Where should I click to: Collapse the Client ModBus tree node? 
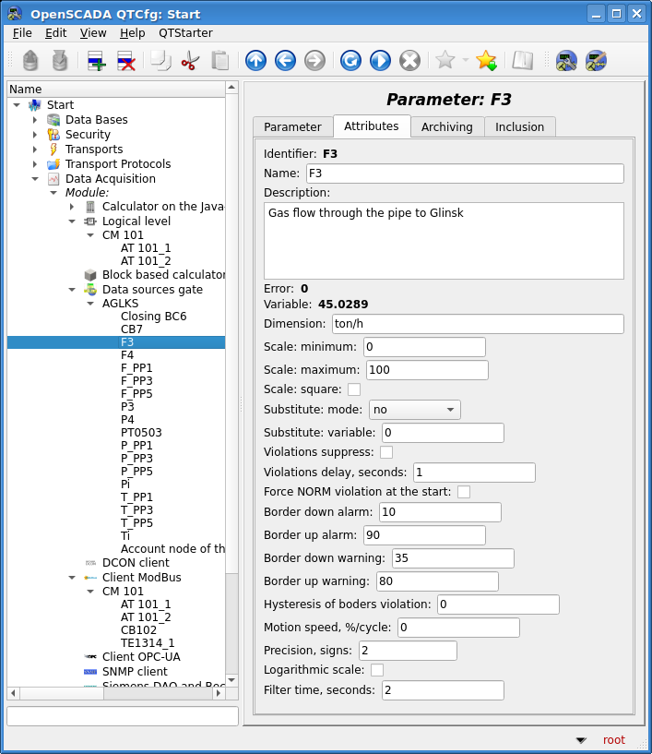72,578
